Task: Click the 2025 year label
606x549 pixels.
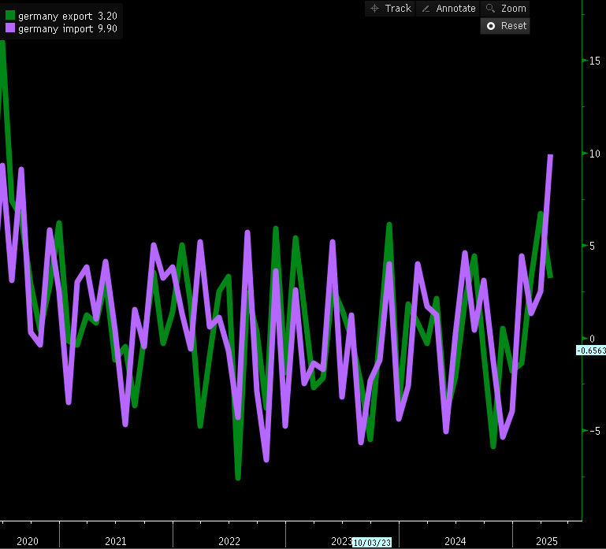Action: [x=547, y=541]
